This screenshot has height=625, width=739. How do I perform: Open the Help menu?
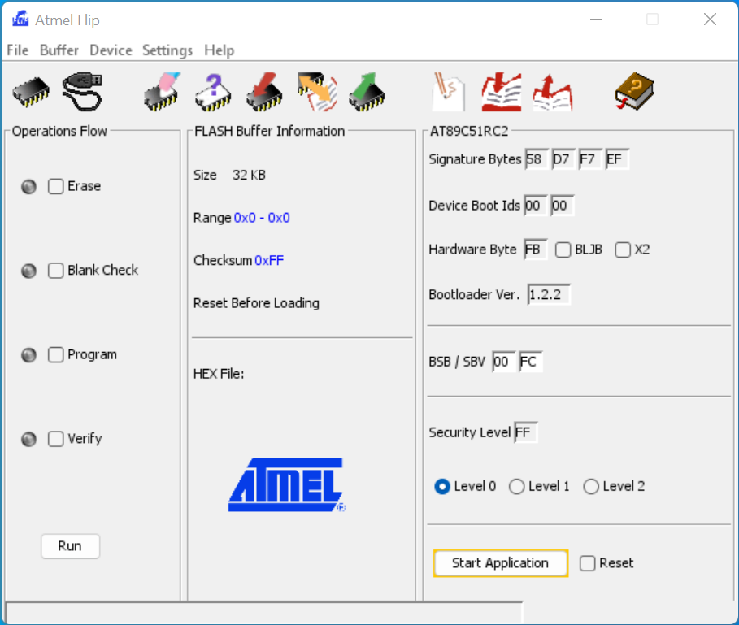(220, 50)
